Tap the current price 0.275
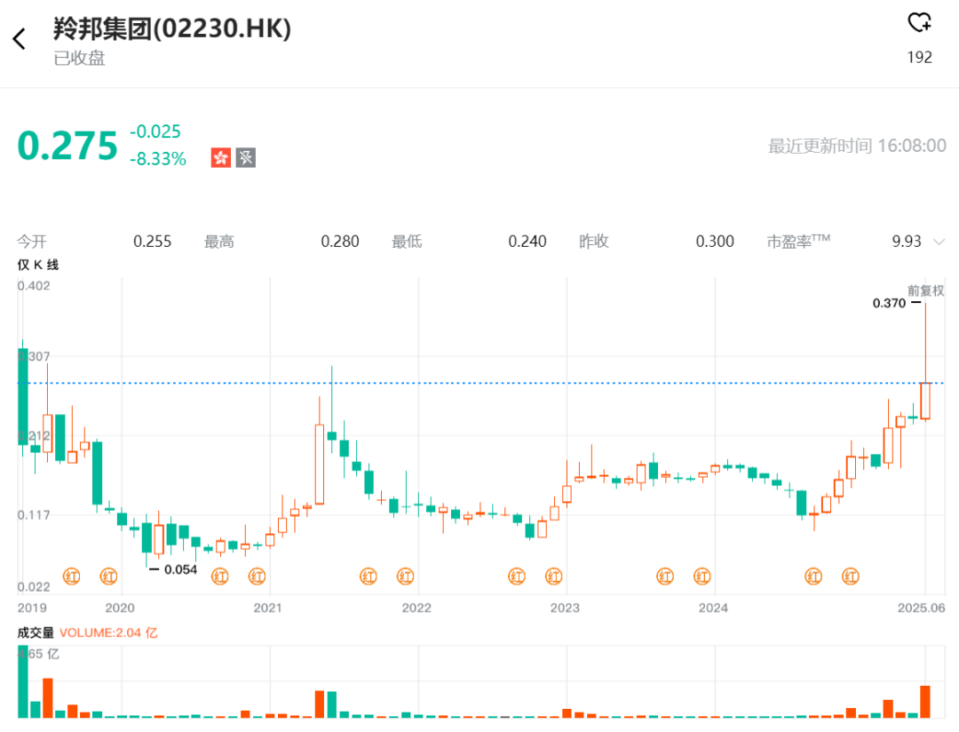Viewport: 959px width, 732px height. [67, 146]
